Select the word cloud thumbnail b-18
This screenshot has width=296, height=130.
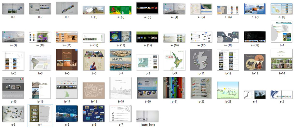click(x=94, y=90)
